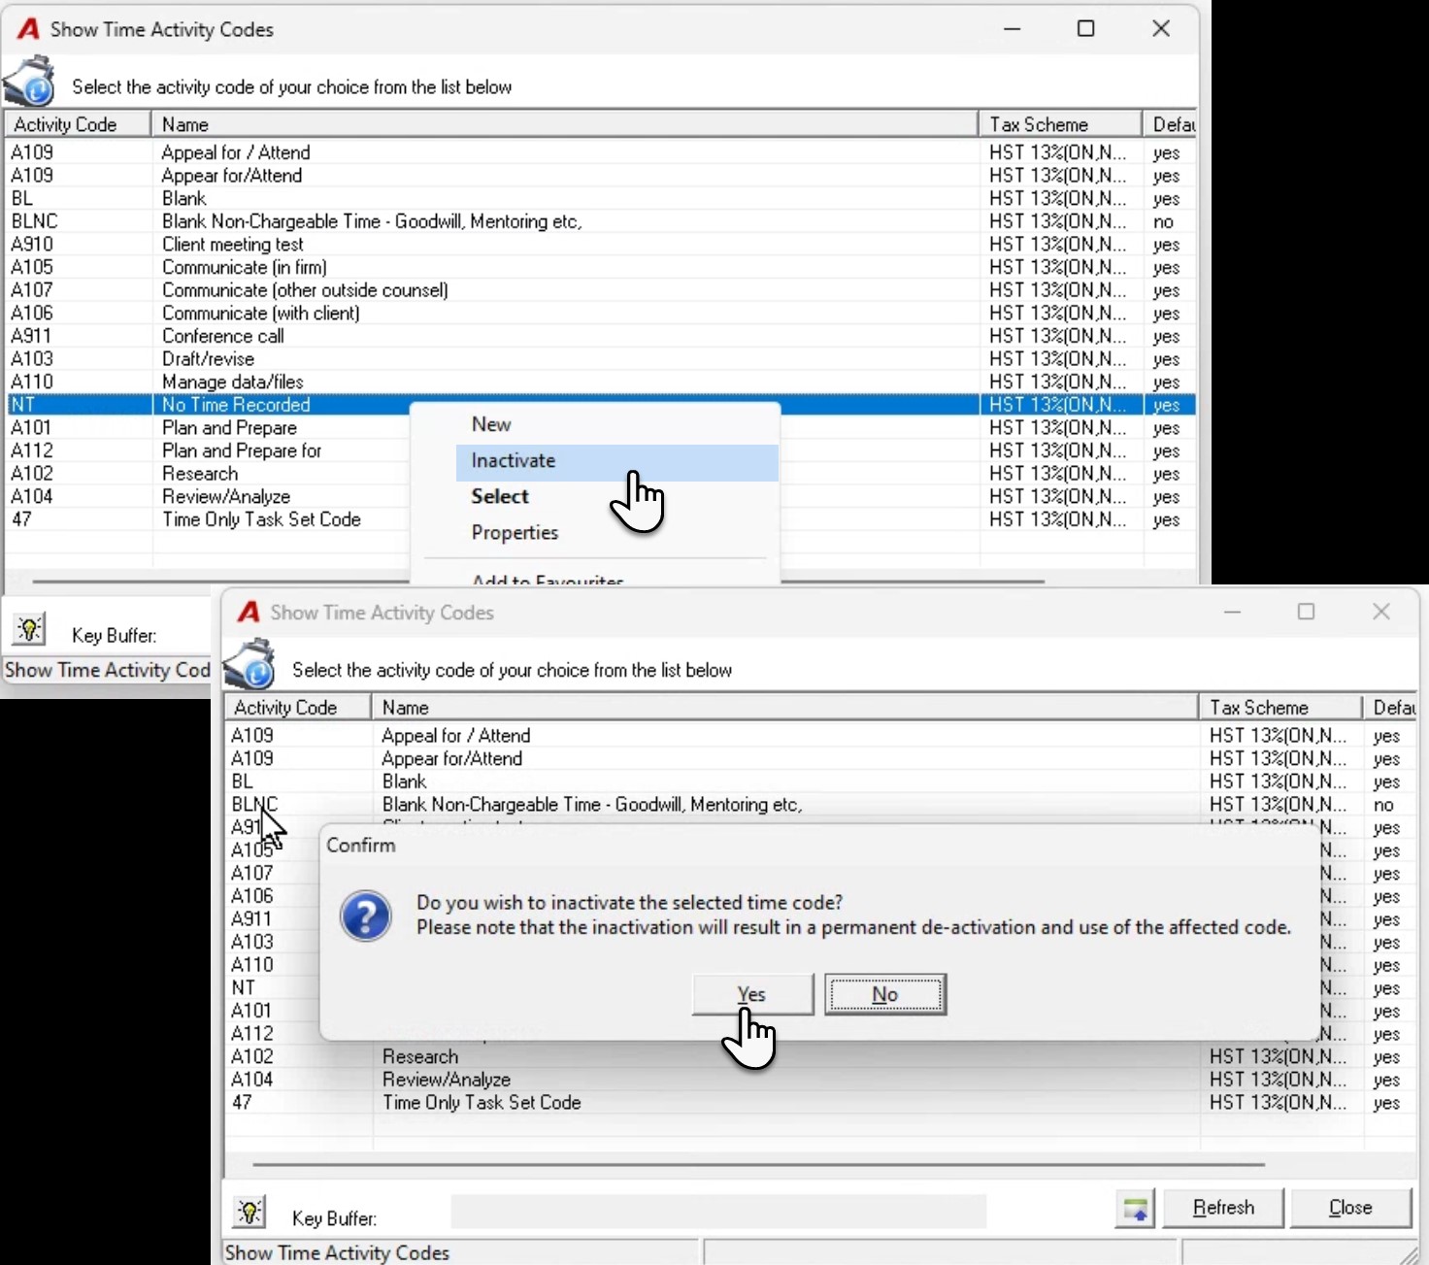The image size is (1429, 1265).
Task: Sort by Activity Code in upper window
Action: pos(78,124)
